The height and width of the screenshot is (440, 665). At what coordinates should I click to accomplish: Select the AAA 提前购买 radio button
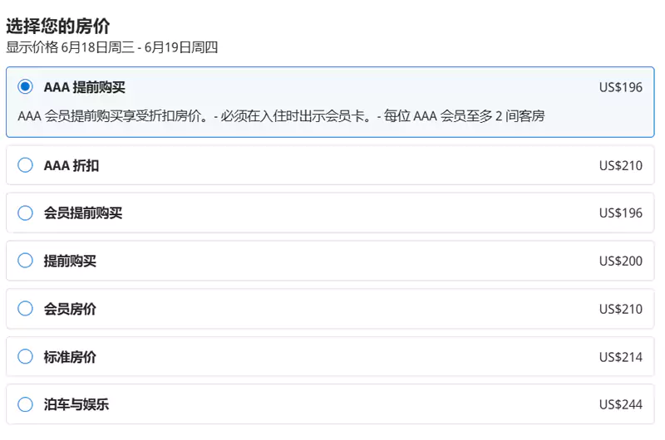pos(26,87)
